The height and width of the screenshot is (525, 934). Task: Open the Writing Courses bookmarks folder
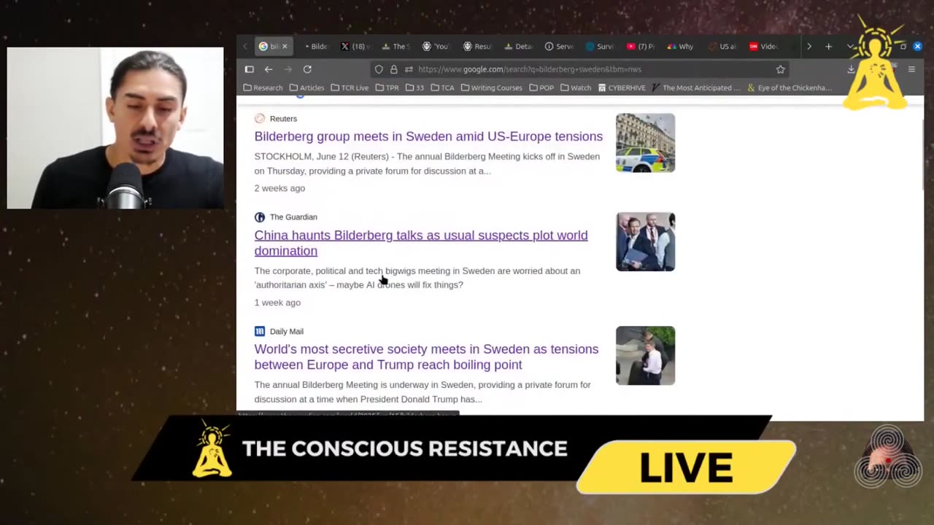point(492,87)
